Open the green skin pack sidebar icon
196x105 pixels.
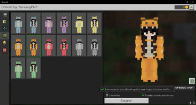point(5,36)
